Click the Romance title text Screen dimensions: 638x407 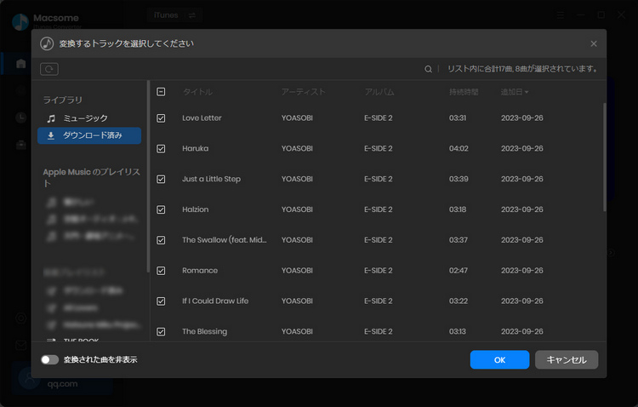[200, 271]
